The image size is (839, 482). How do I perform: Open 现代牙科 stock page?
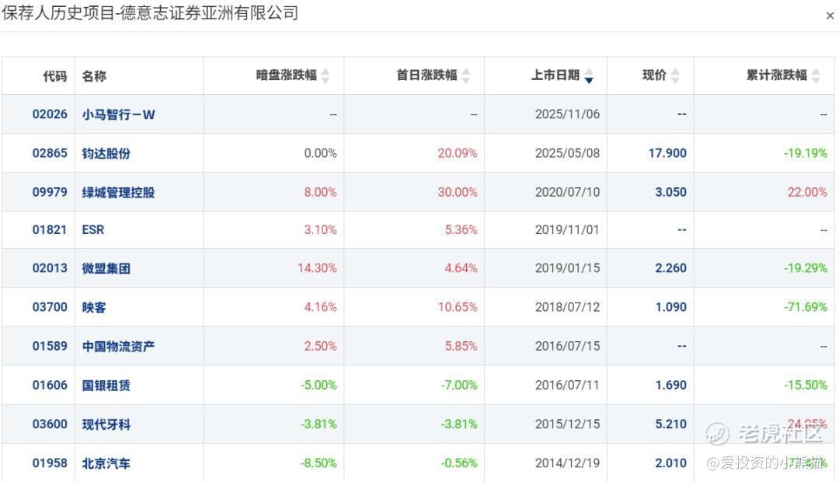(x=106, y=424)
